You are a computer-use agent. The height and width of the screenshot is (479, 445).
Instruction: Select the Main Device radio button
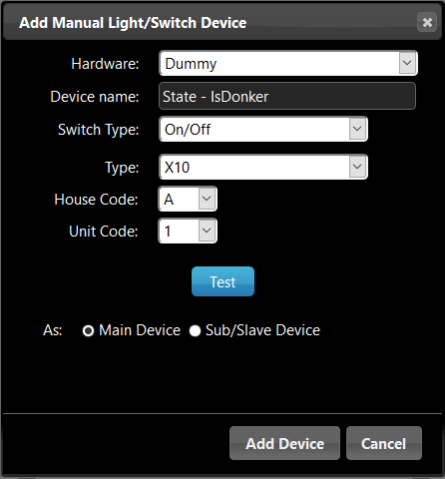(88, 330)
